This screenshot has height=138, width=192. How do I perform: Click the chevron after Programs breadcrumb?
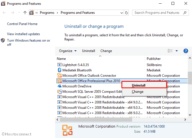[57, 13]
